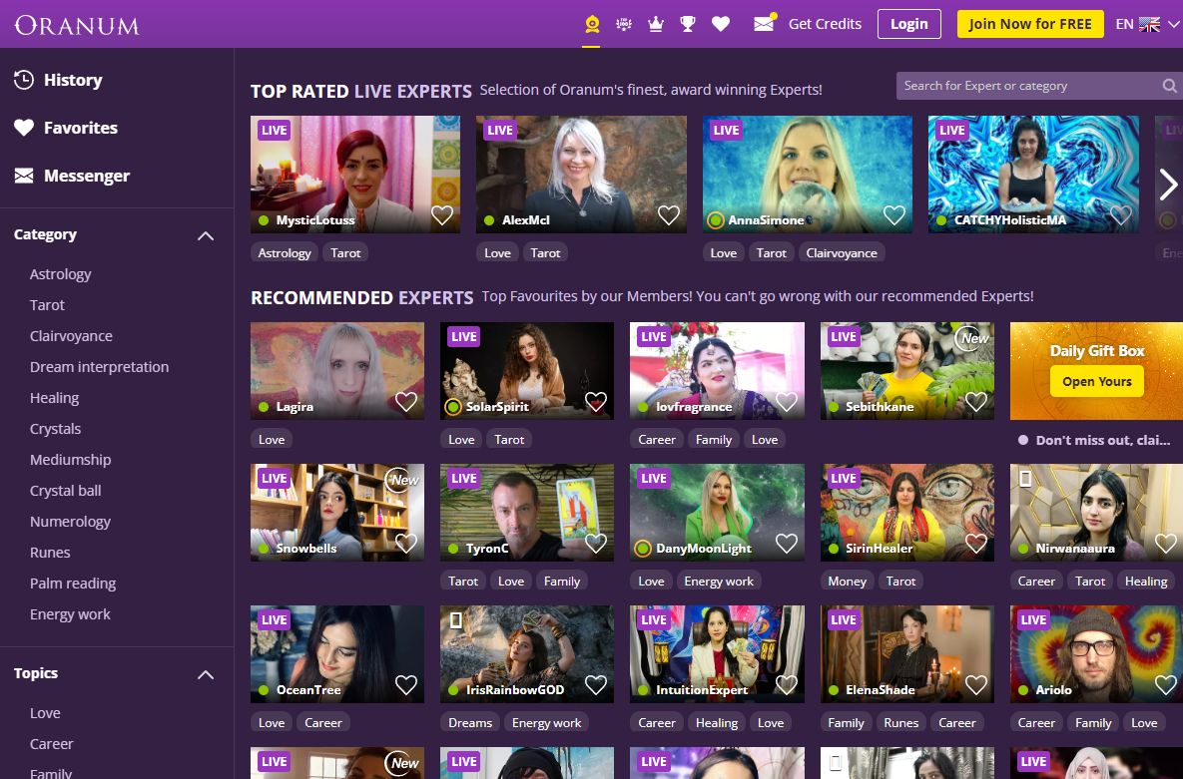
Task: Choose Dream interpretation category
Action: click(x=99, y=367)
